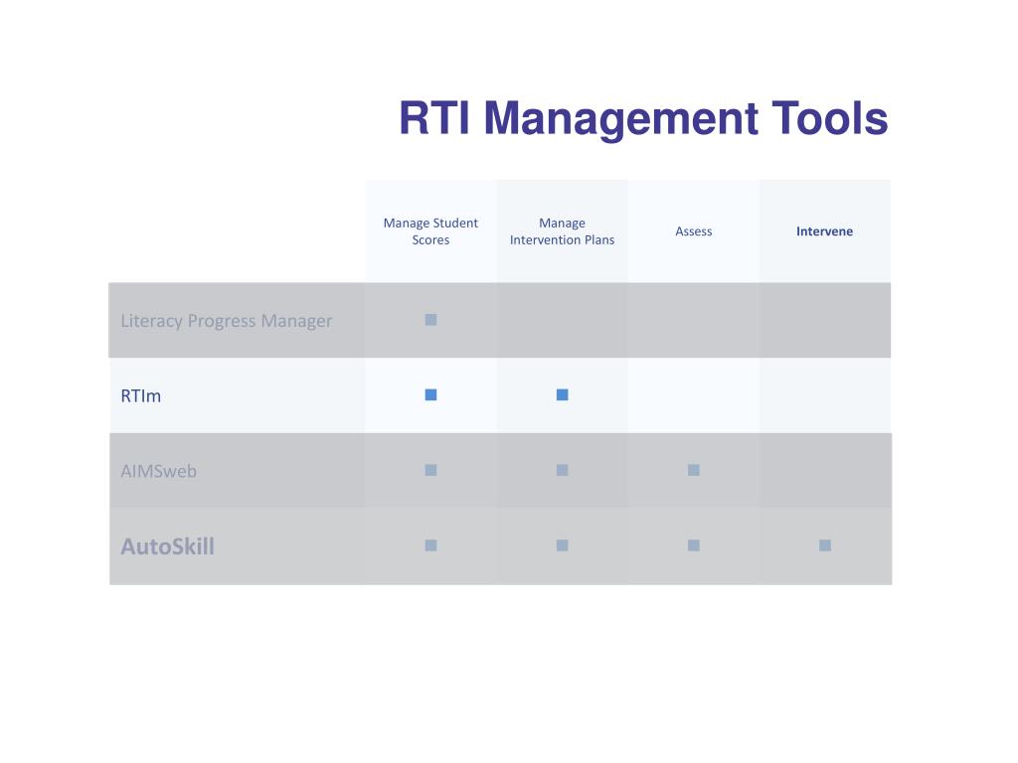Click RTIm's Manage Student Scores square marker
The height and width of the screenshot is (763, 1018).
(x=430, y=394)
